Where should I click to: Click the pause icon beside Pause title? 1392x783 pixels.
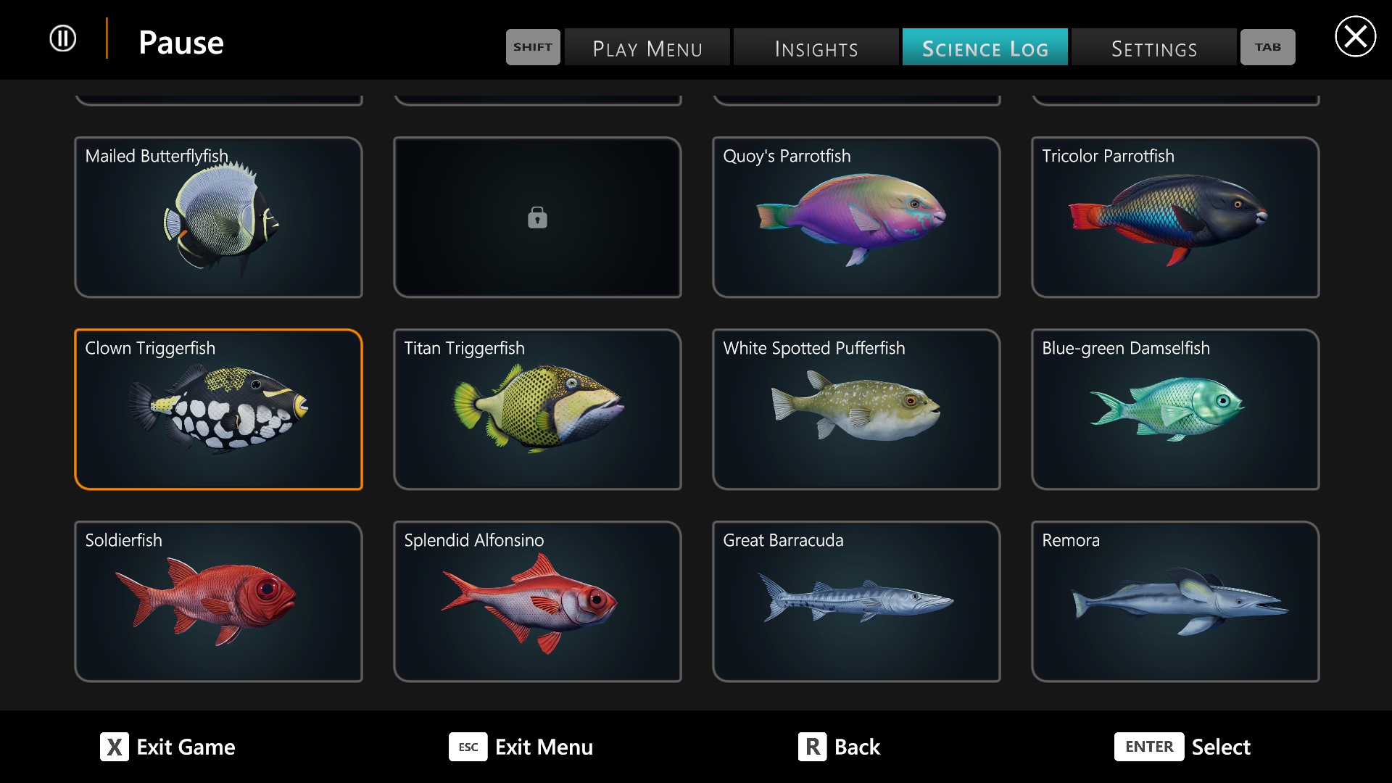click(63, 38)
